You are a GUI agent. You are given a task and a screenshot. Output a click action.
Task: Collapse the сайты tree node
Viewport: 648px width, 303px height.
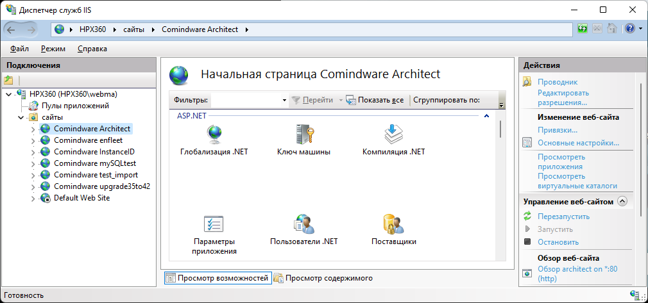click(x=21, y=118)
